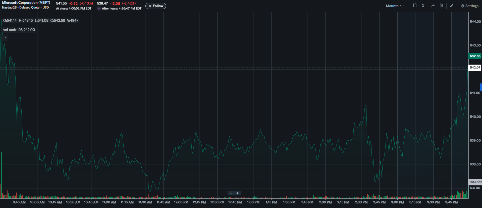Click the green 542.56 current price tag
The height and width of the screenshot is (208, 482).
click(x=475, y=56)
